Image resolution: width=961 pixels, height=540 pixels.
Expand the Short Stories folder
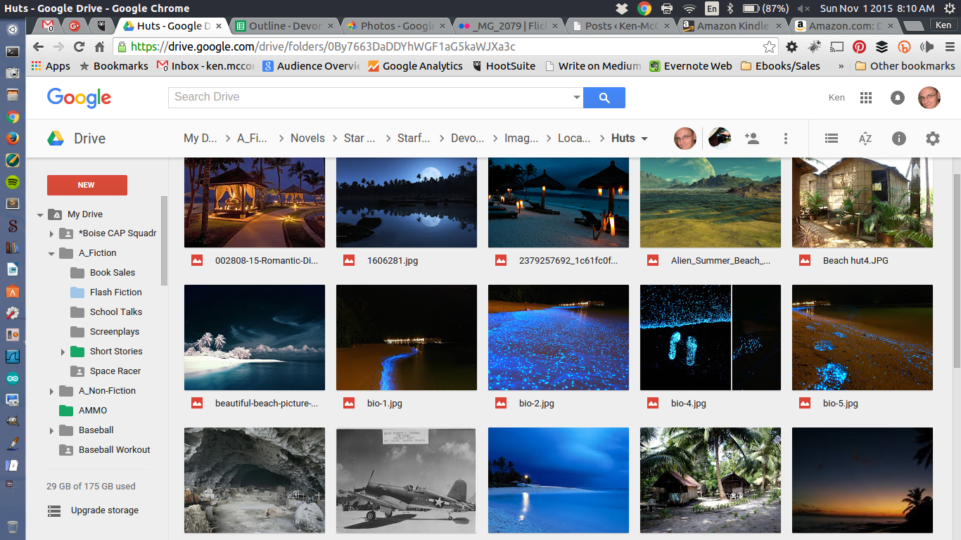pyautogui.click(x=63, y=352)
